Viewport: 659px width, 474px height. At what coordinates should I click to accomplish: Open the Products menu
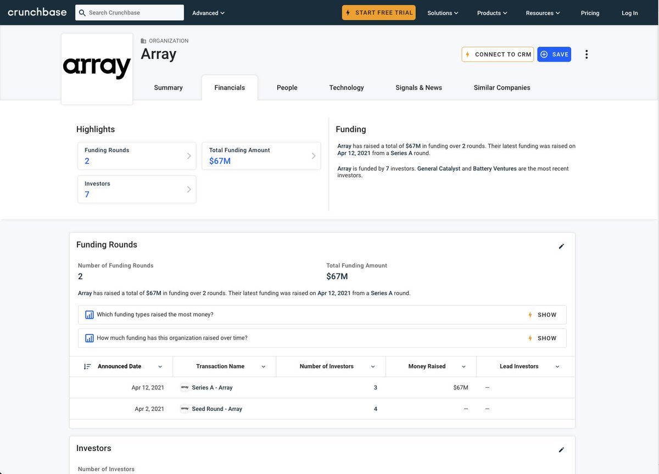492,13
